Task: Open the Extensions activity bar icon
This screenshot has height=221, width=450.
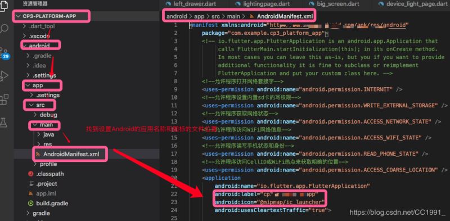Action: pos(4,100)
